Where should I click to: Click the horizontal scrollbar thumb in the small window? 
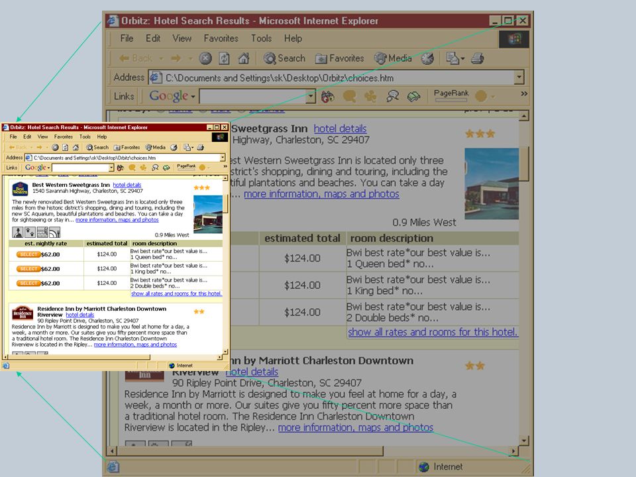[79, 357]
